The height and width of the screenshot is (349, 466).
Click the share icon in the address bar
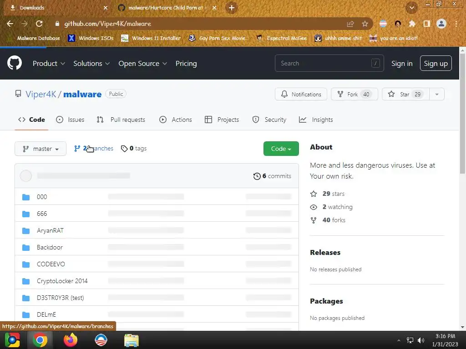(x=350, y=24)
